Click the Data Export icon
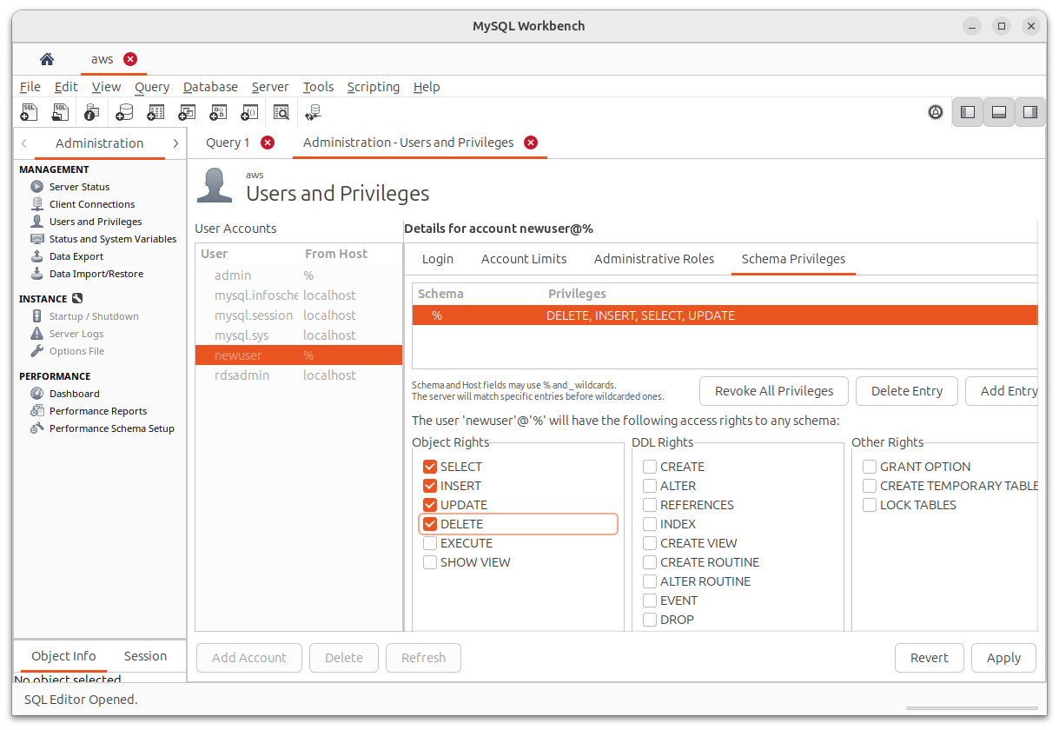The width and height of the screenshot is (1059, 730). click(x=36, y=256)
